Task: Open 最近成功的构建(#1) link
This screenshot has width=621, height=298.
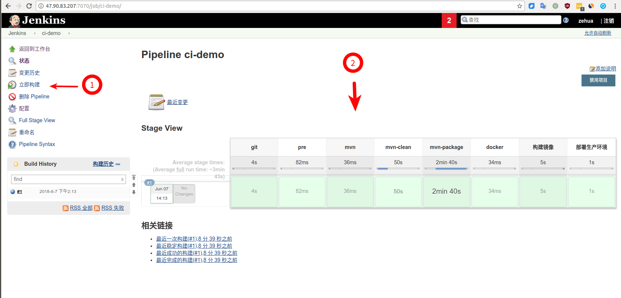Action: point(196,253)
